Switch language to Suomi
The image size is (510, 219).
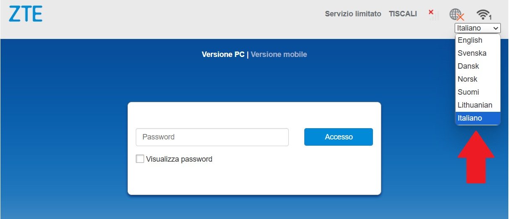coord(468,92)
